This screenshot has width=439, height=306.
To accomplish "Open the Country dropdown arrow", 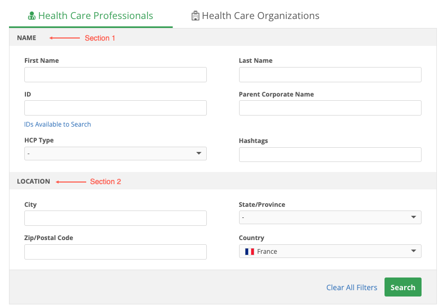I will (x=414, y=252).
